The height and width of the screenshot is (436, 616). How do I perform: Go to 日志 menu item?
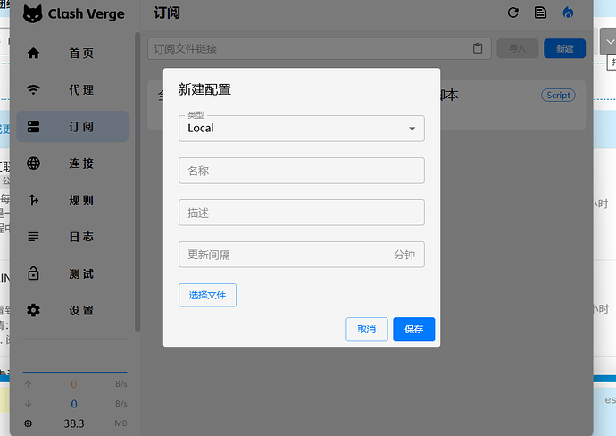(x=72, y=237)
